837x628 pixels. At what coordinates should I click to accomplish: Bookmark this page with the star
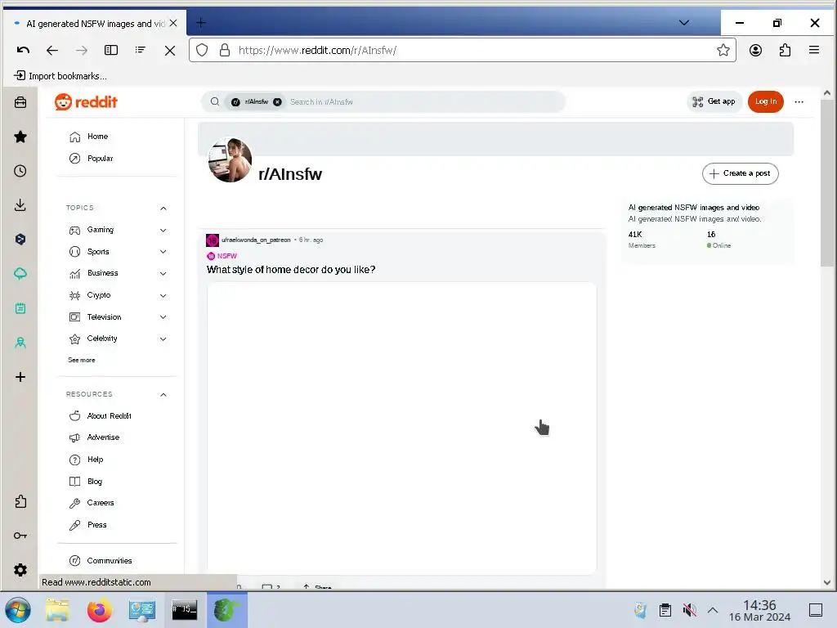click(723, 50)
